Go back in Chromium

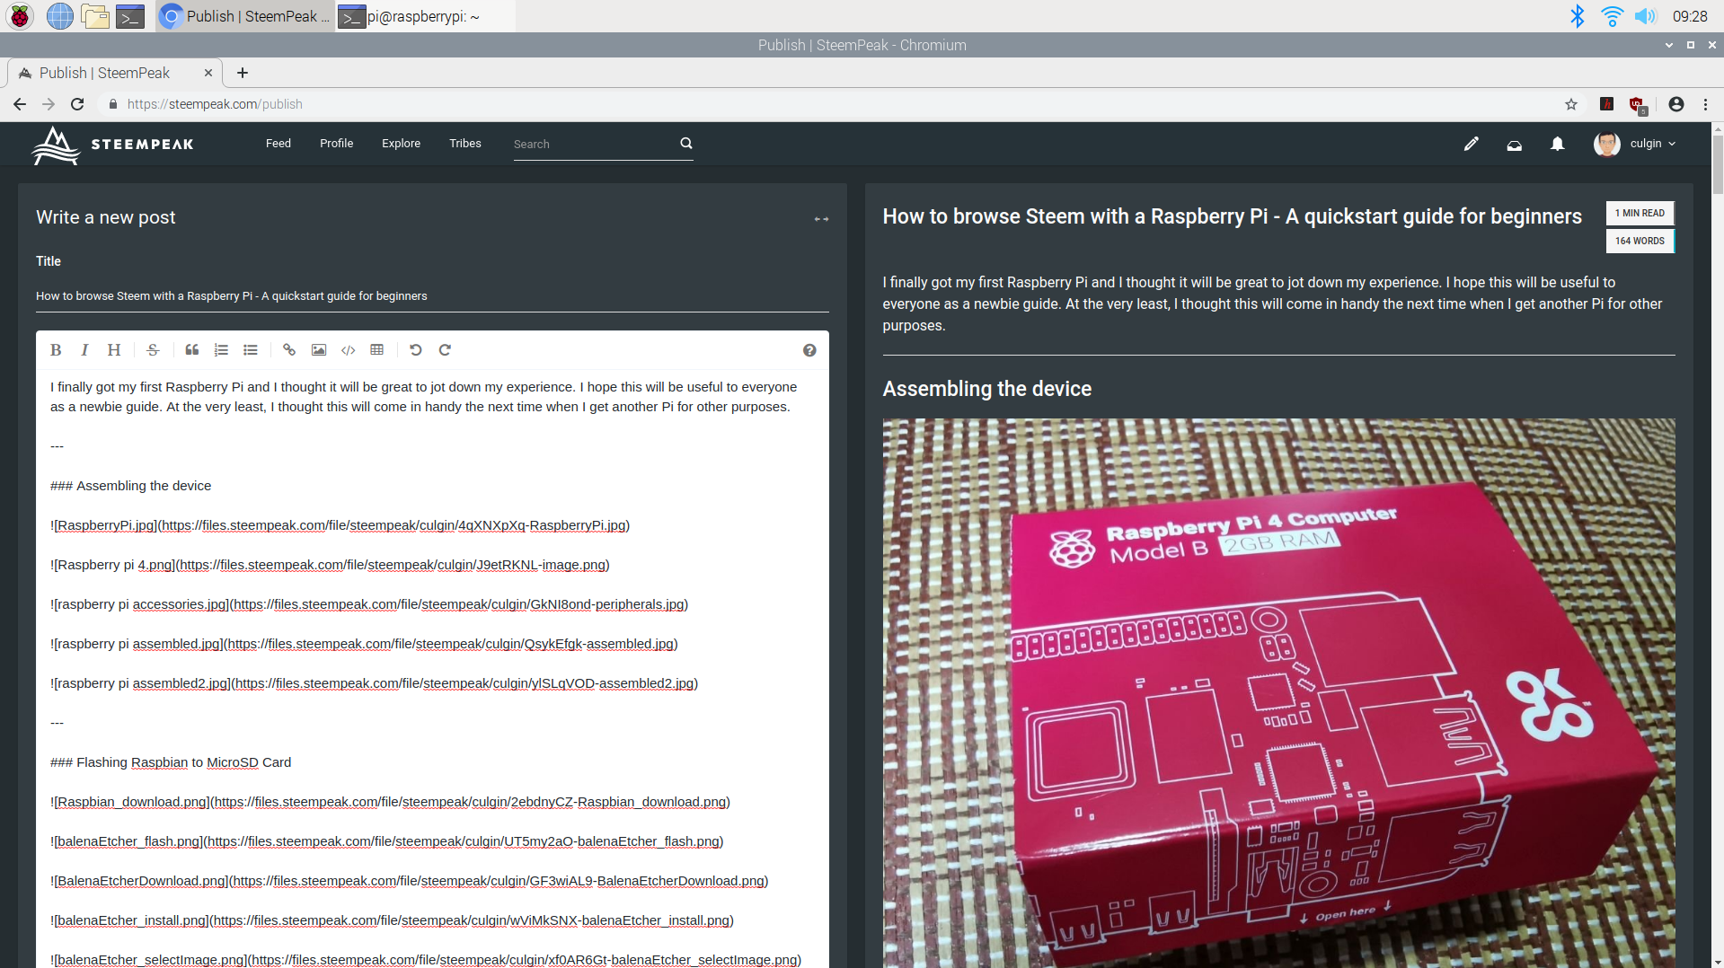point(20,104)
